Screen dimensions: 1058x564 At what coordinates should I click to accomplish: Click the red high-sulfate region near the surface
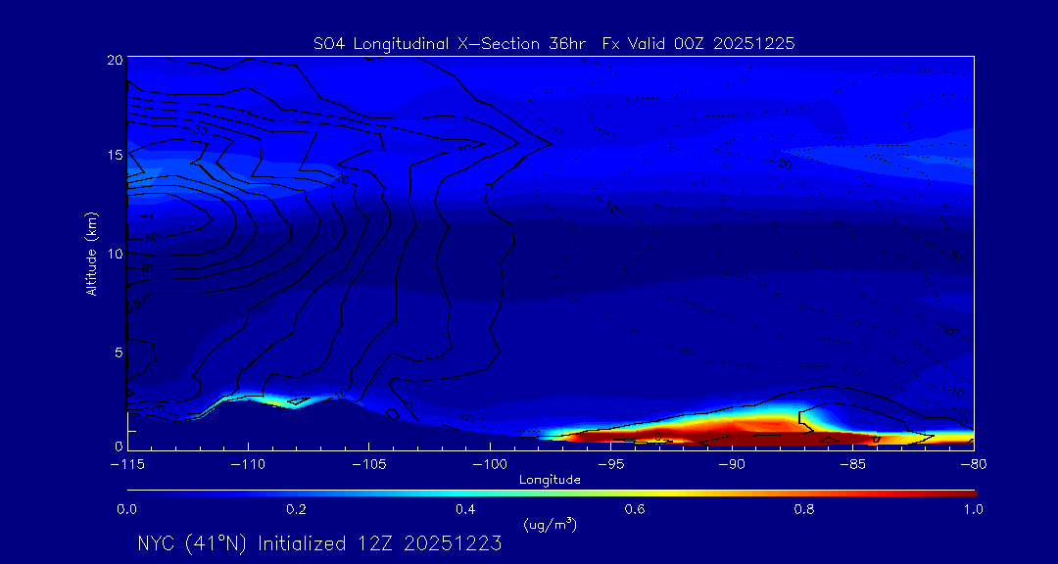pos(745,431)
